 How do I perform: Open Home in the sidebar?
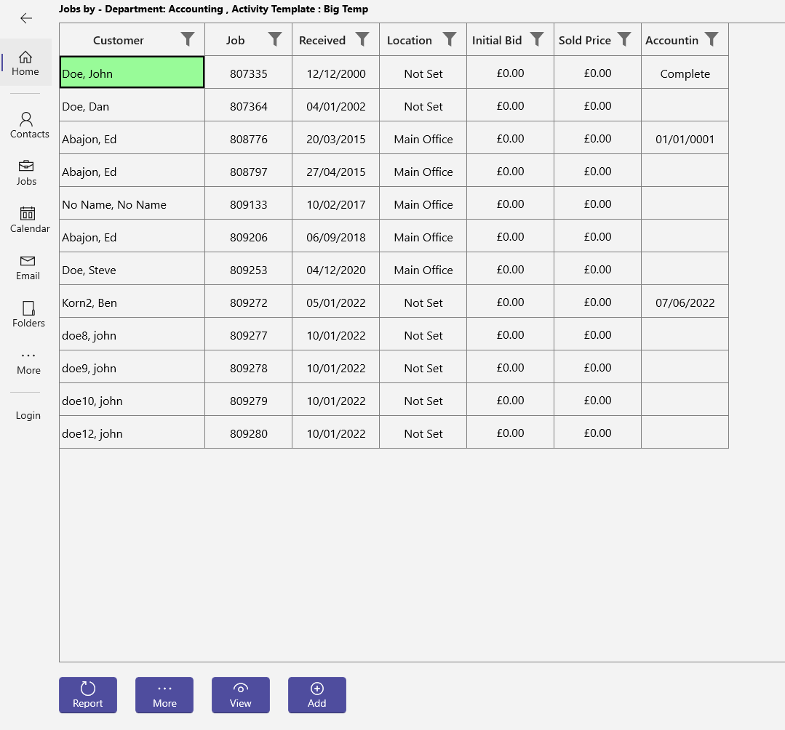pyautogui.click(x=25, y=63)
